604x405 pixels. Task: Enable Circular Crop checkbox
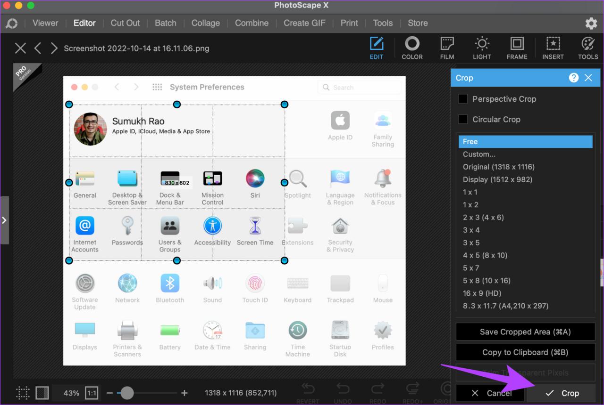(463, 119)
